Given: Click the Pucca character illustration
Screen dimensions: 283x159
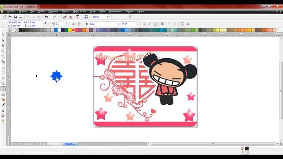Looking at the screenshot, I should pos(170,79).
